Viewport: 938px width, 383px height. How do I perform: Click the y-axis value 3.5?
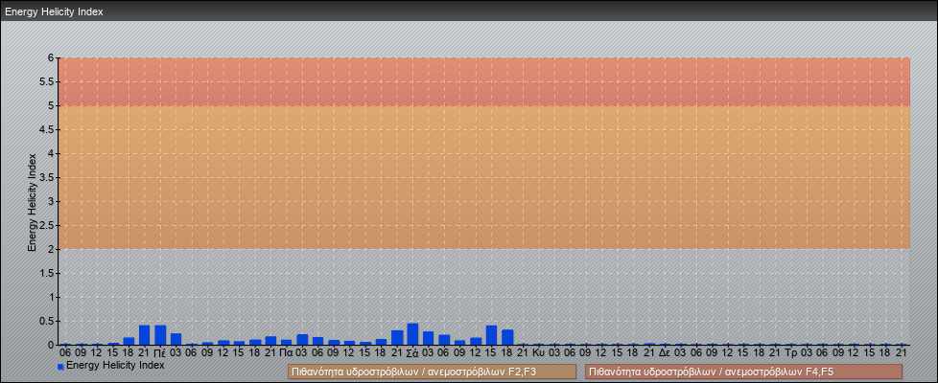tap(48, 177)
